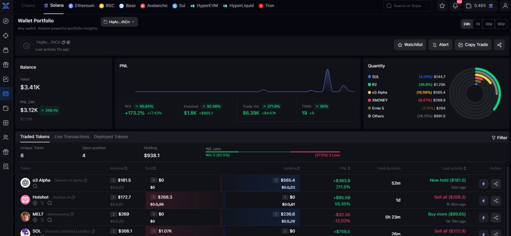
Task: Click the o3 Alpha token avatar
Action: pos(25,183)
